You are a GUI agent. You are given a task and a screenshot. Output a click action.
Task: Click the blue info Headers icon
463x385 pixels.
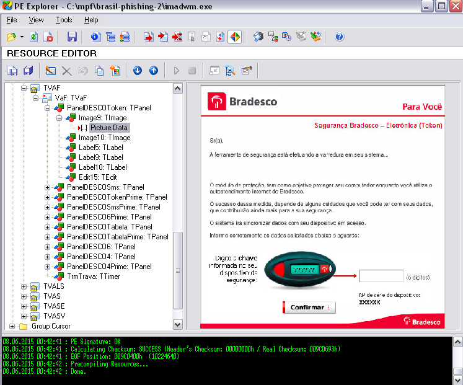(95, 37)
